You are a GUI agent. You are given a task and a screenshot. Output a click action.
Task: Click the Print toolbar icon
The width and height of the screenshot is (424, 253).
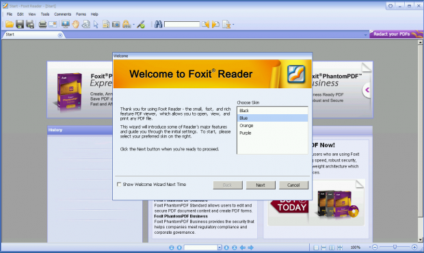(42, 25)
